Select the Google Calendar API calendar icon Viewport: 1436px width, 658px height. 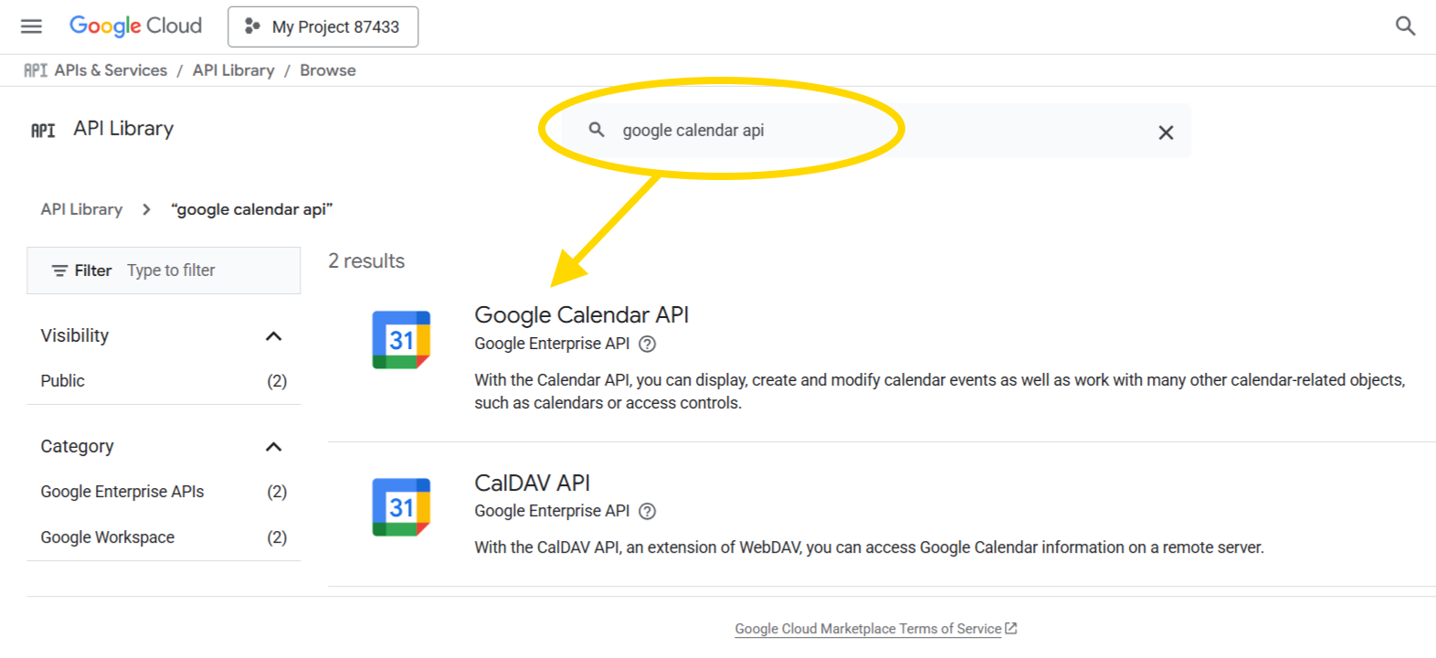pyautogui.click(x=399, y=339)
